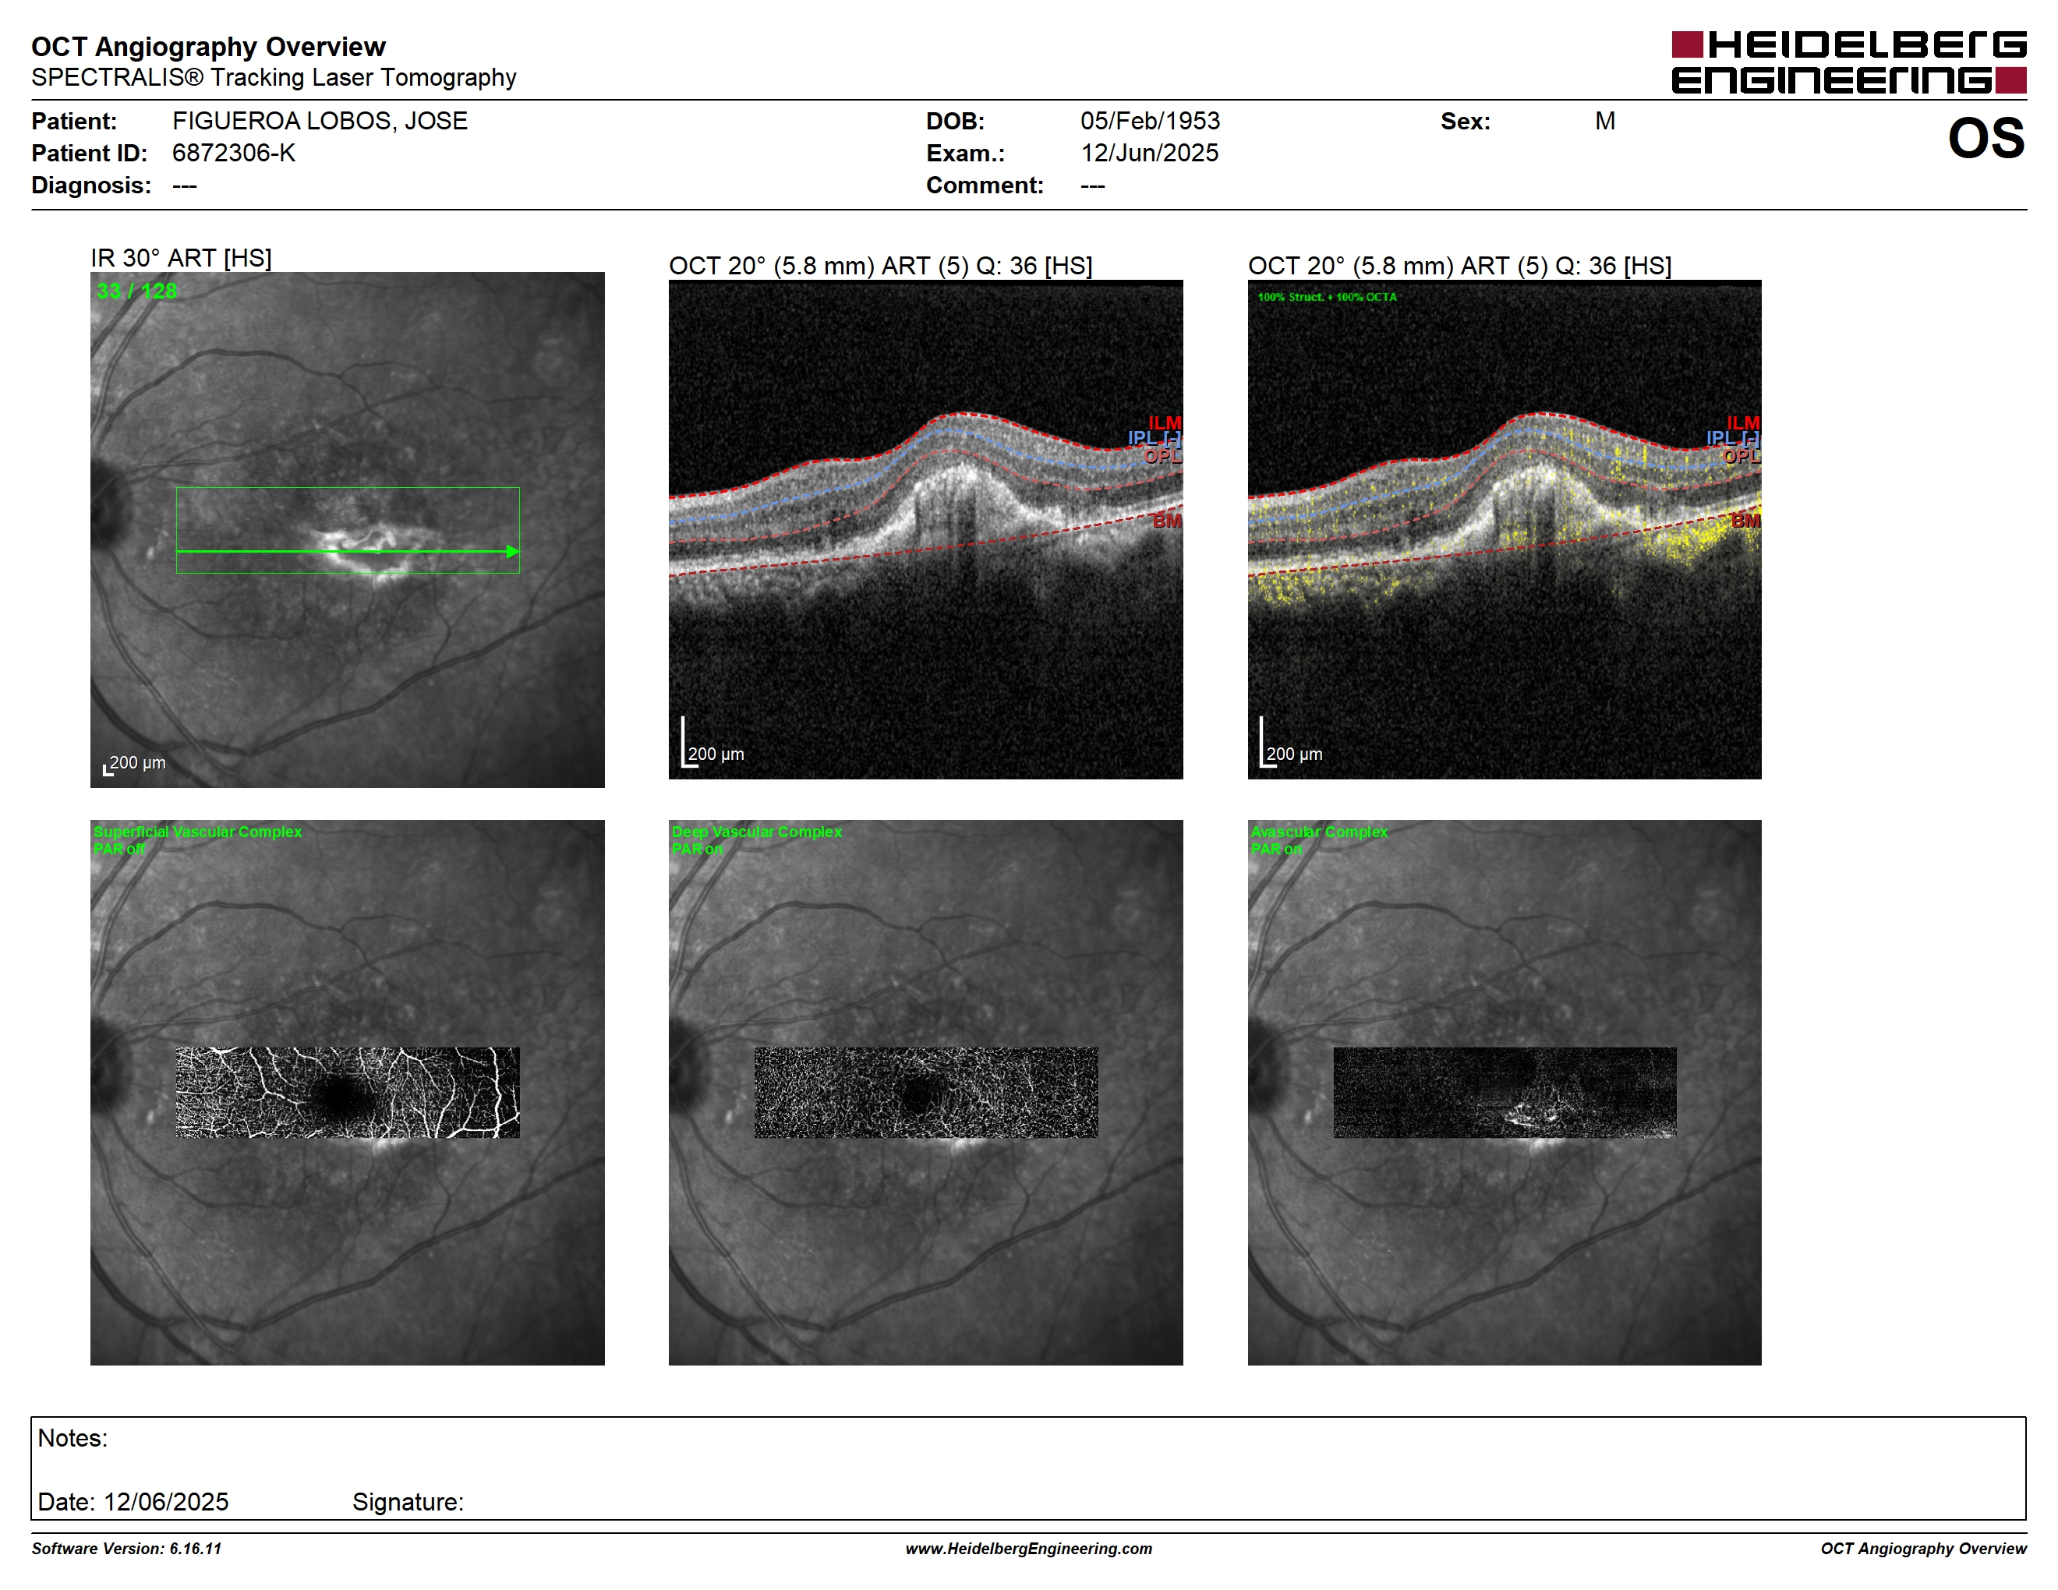This screenshot has width=2058, height=1590.
Task: Click the green scan arrow tip on IR image
Action: pos(513,551)
